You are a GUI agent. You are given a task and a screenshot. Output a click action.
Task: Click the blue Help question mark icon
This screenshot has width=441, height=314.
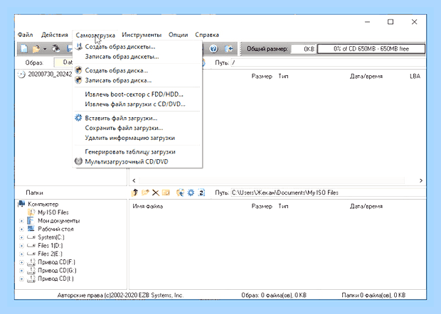coord(214,49)
